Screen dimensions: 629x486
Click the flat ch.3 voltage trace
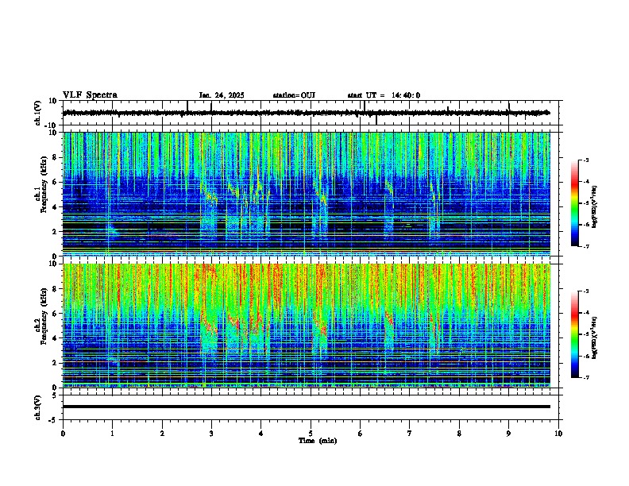[306, 407]
